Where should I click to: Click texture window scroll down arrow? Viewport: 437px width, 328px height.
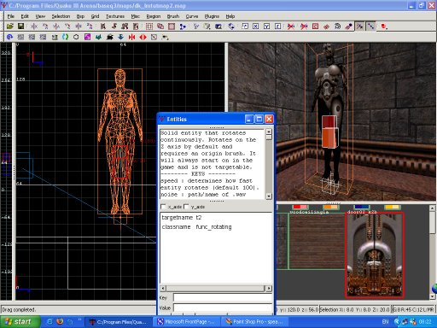pyautogui.click(x=433, y=296)
